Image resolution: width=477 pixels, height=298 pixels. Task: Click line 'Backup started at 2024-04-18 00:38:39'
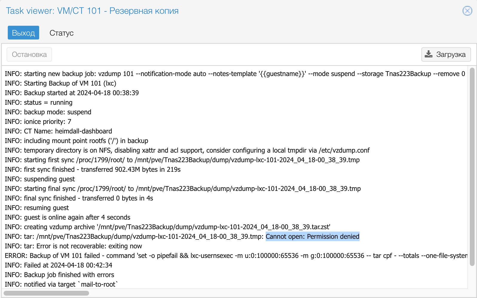[72, 93]
